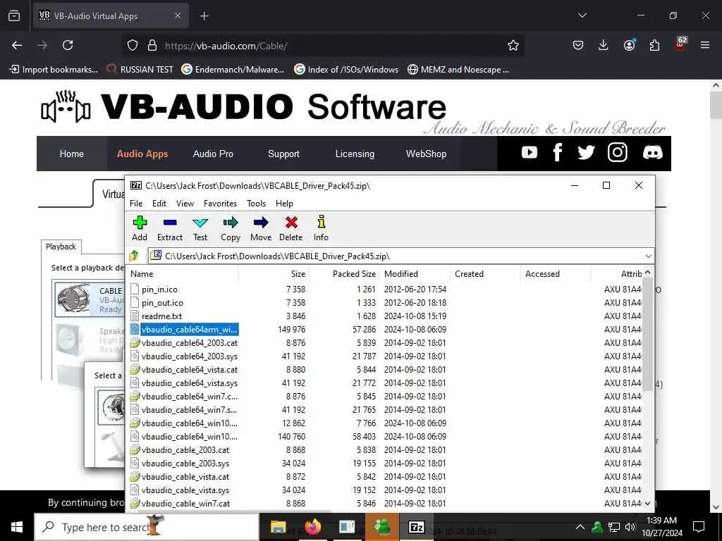The height and width of the screenshot is (541, 722).
Task: Open VB-Audio Discord icon
Action: pos(652,152)
